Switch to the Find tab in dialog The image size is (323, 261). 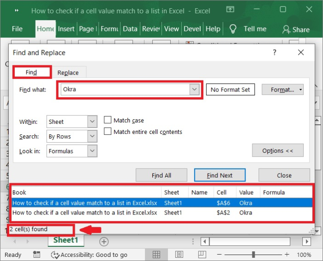31,72
